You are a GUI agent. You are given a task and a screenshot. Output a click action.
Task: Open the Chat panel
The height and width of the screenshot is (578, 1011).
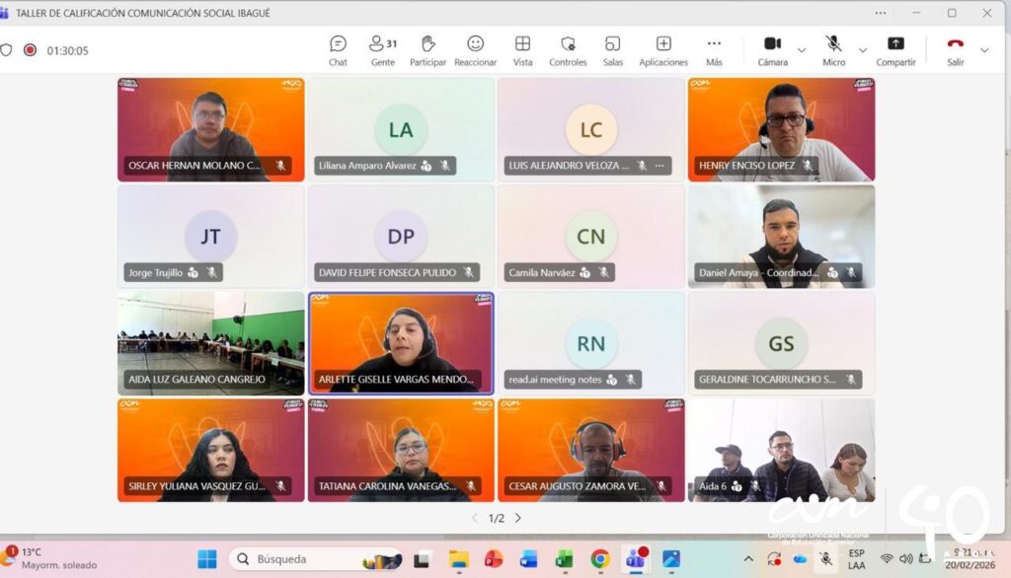[x=338, y=50]
